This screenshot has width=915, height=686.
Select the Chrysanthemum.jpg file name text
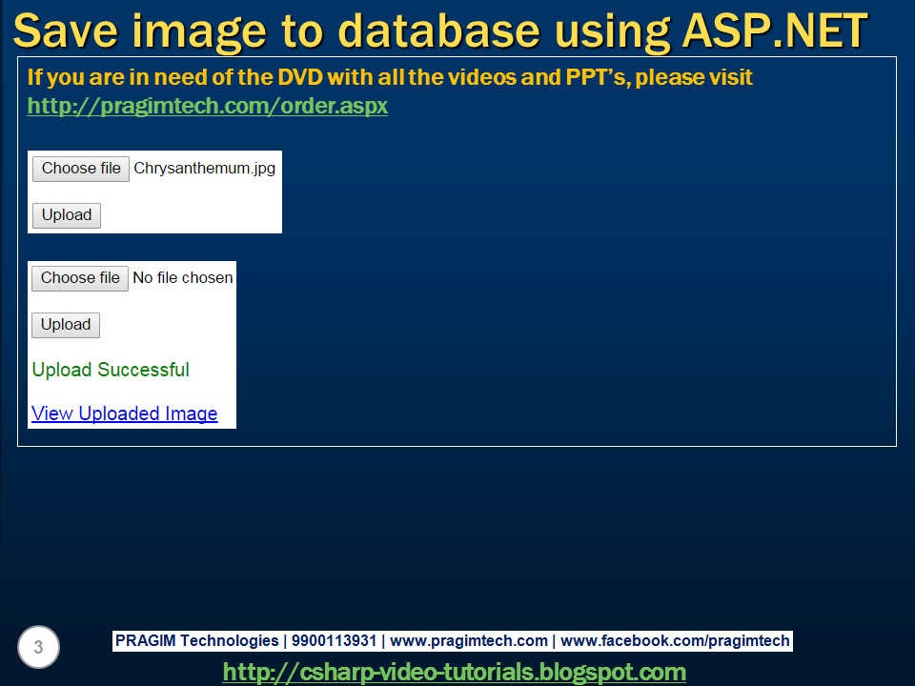coord(205,168)
